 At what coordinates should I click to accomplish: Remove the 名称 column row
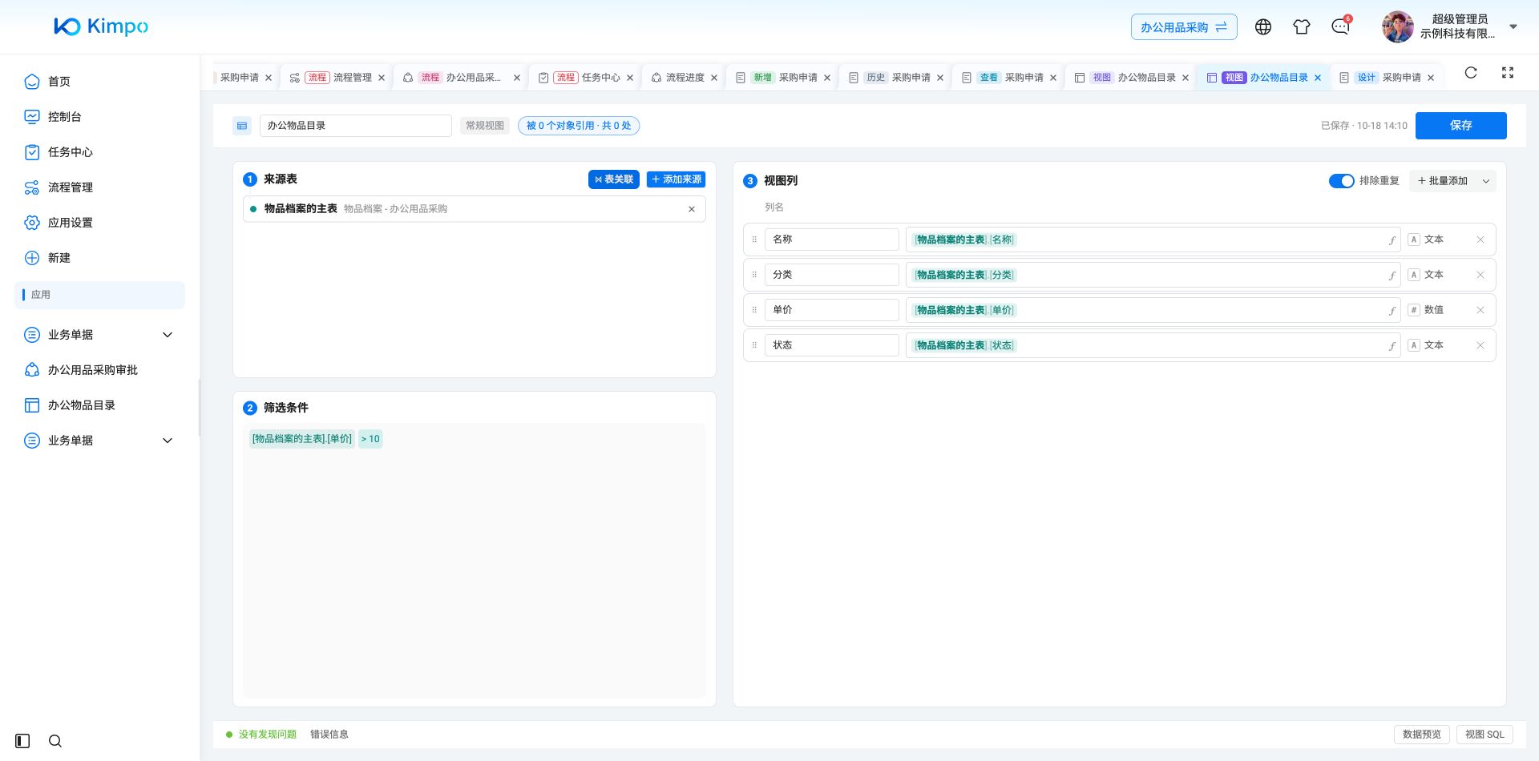1480,240
